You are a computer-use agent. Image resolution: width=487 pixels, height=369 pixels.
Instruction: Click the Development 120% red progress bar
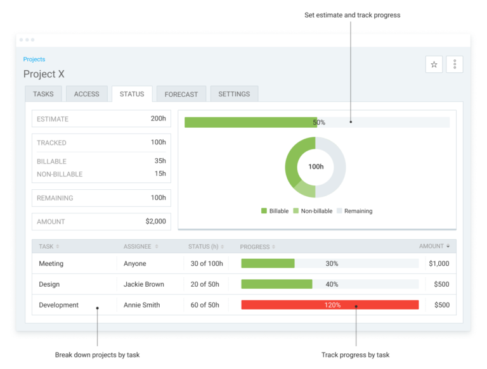click(x=330, y=305)
